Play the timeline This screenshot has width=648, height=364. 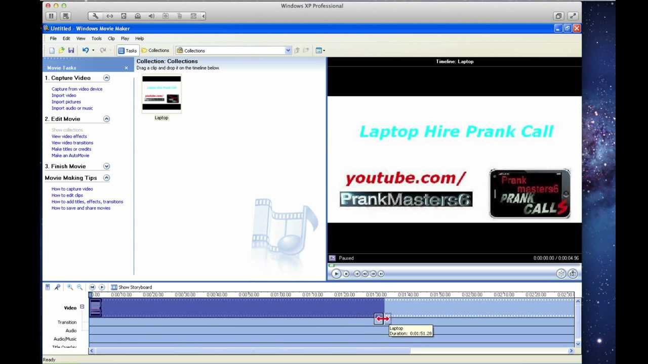(x=102, y=287)
